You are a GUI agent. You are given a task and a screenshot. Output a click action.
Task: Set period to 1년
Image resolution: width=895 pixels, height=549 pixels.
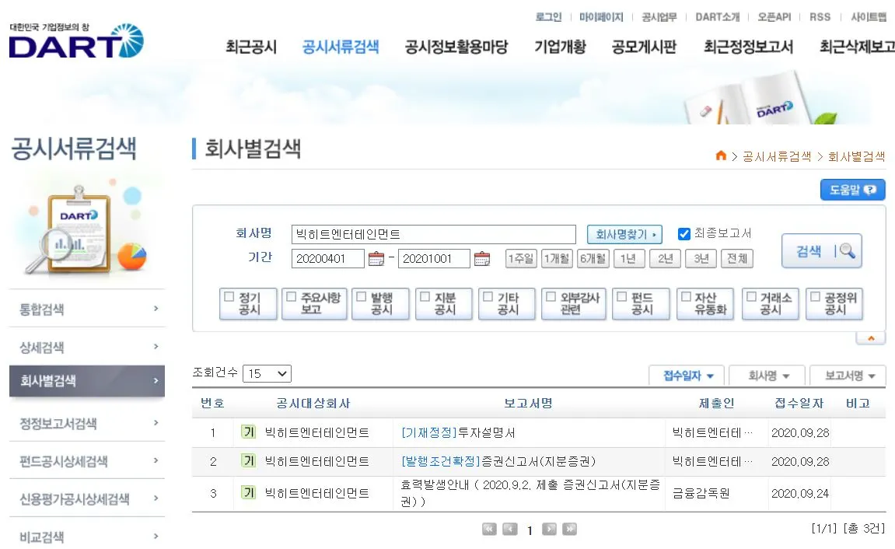[629, 258]
